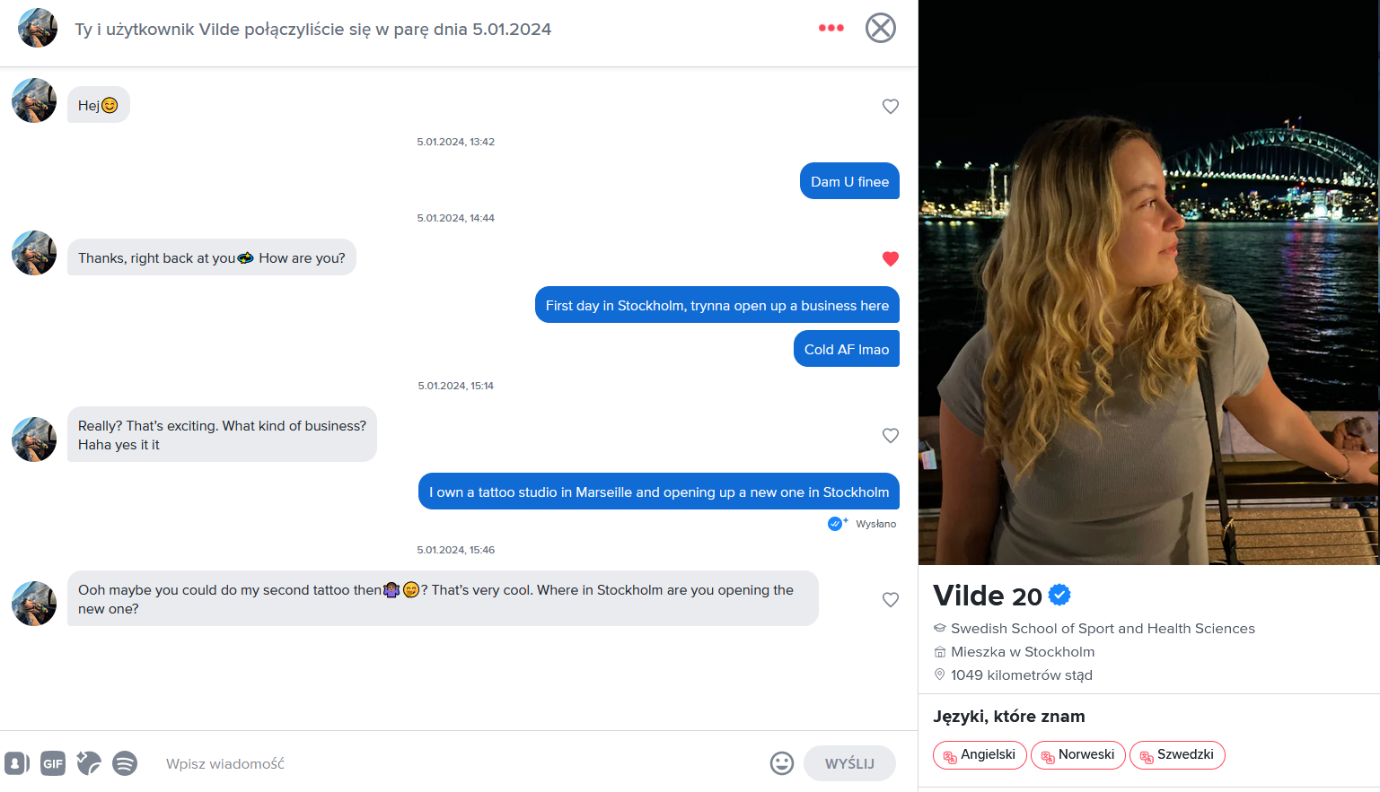Like the 'Hej' message
This screenshot has height=792, width=1380.
(x=891, y=106)
